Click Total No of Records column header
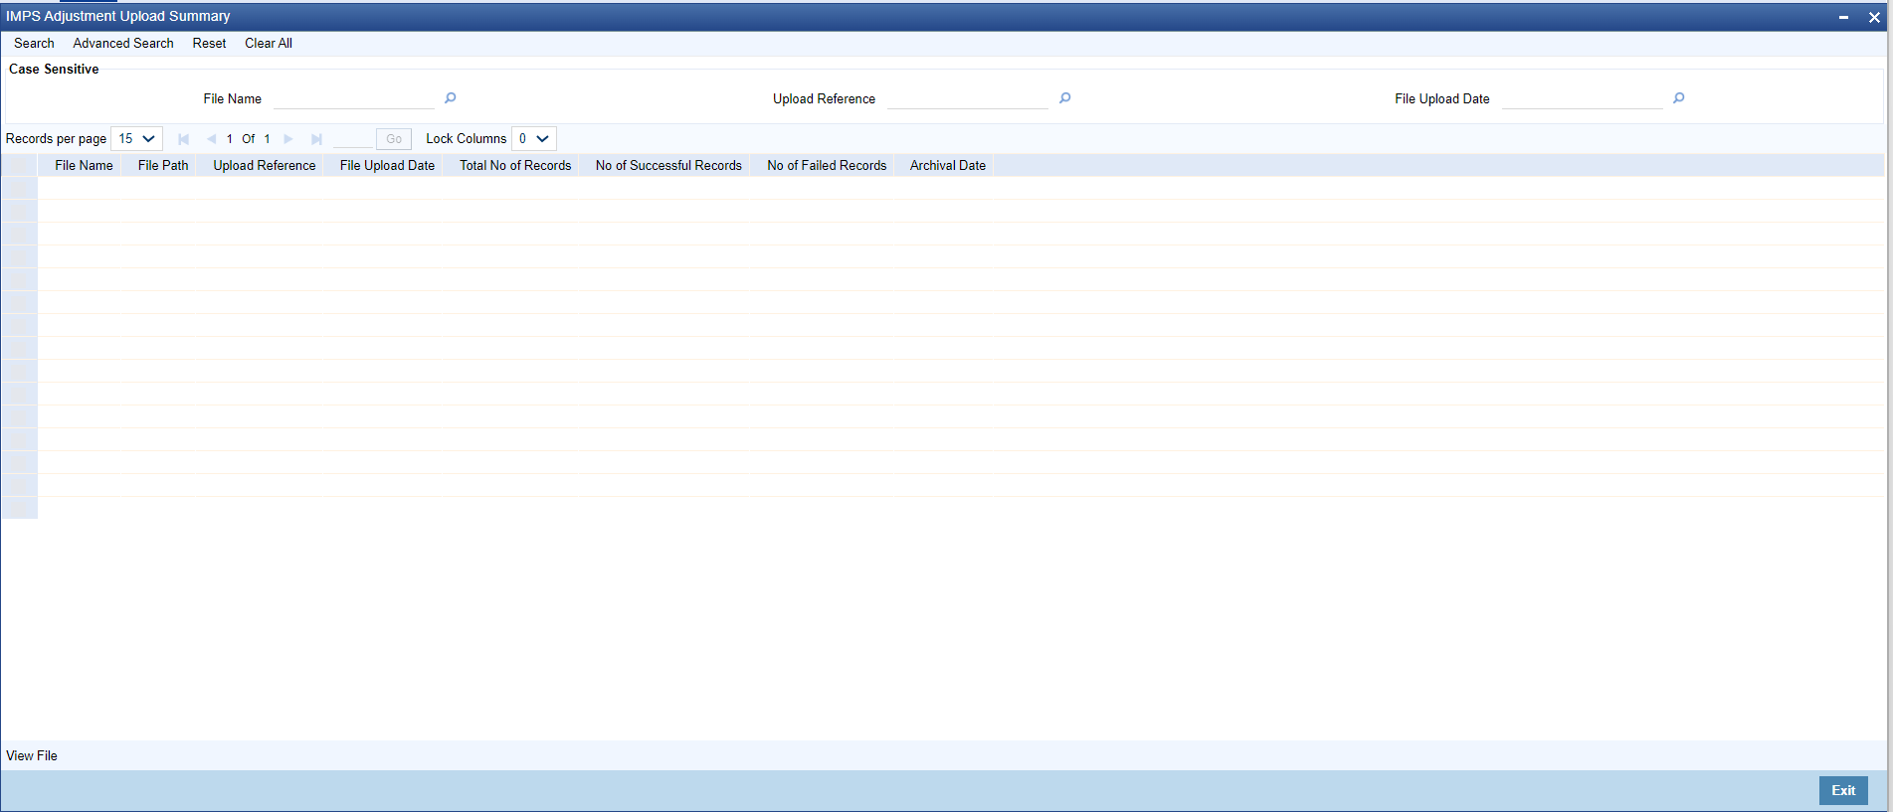1893x812 pixels. pos(515,166)
